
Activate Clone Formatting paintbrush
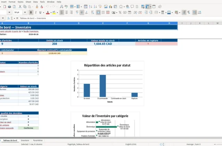coord(37,7)
